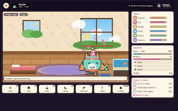Click the Bond progress bar
This screenshot has height=111, width=178.
152,59
